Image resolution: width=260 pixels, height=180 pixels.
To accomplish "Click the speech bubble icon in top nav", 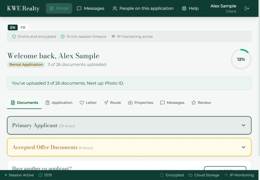I will [79, 8].
